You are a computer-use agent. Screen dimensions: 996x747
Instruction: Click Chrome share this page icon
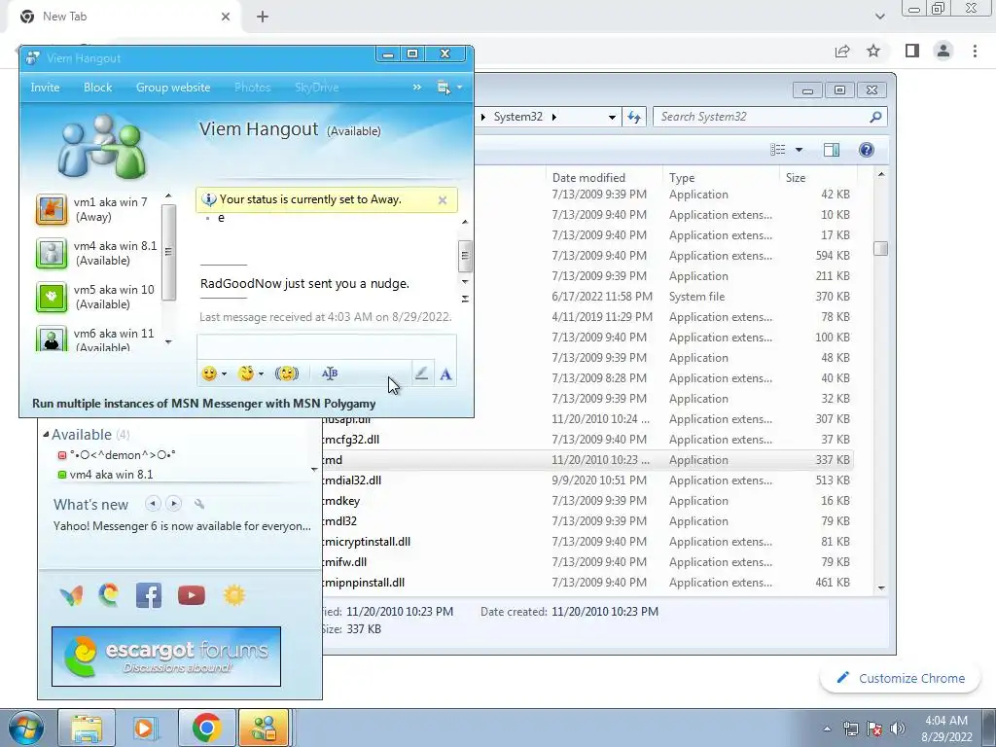coord(842,51)
